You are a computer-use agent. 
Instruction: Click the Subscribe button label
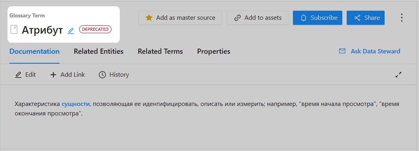pyautogui.click(x=324, y=18)
